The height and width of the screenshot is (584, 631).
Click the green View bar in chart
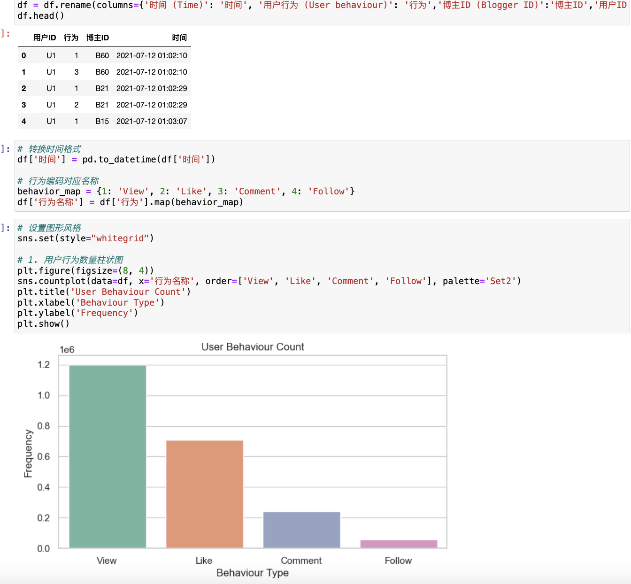108,456
